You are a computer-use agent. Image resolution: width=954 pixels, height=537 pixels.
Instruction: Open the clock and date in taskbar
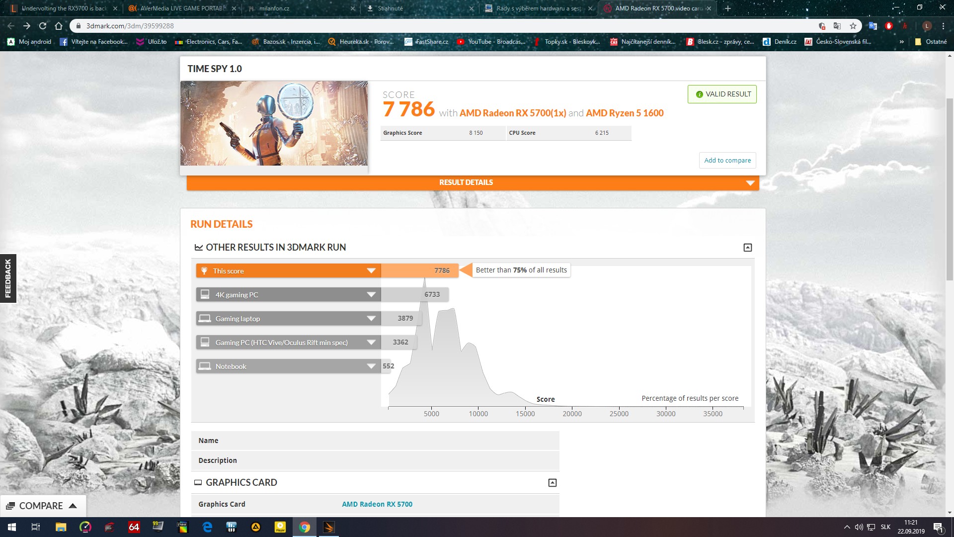pyautogui.click(x=911, y=527)
